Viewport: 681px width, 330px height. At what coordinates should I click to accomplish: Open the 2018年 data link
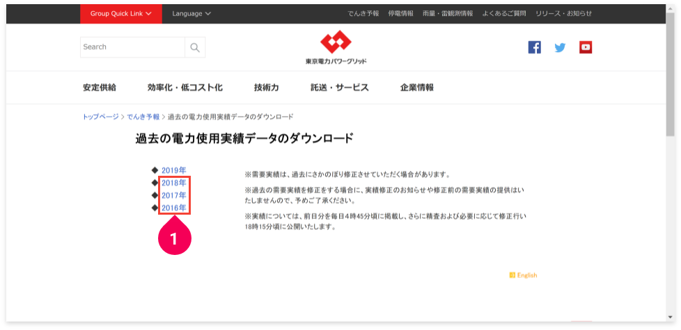pos(173,183)
